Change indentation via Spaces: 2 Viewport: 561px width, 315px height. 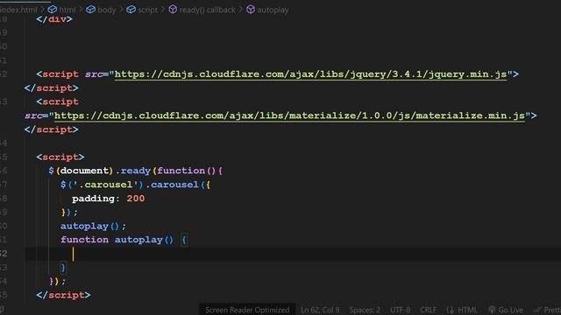pyautogui.click(x=365, y=310)
